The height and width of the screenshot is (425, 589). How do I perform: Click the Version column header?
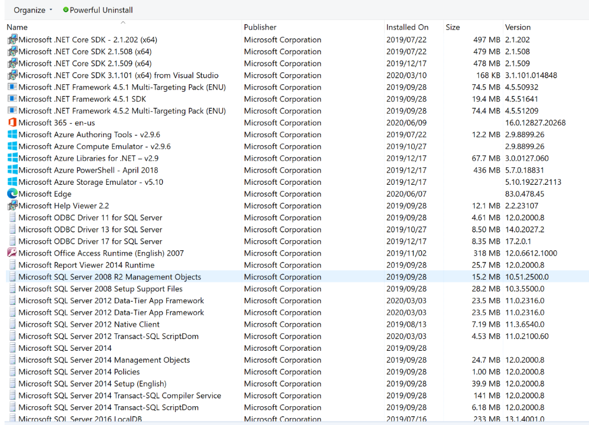click(x=518, y=27)
